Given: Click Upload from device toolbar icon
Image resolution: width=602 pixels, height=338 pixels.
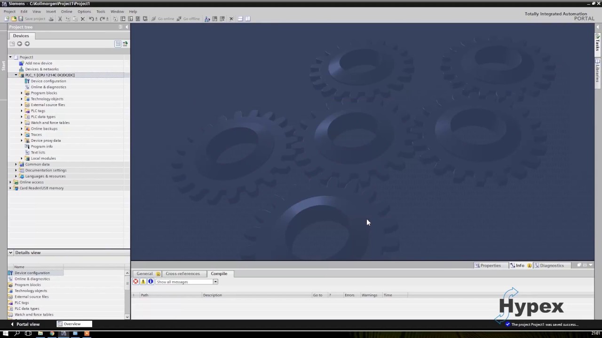Looking at the screenshot, I should [130, 19].
